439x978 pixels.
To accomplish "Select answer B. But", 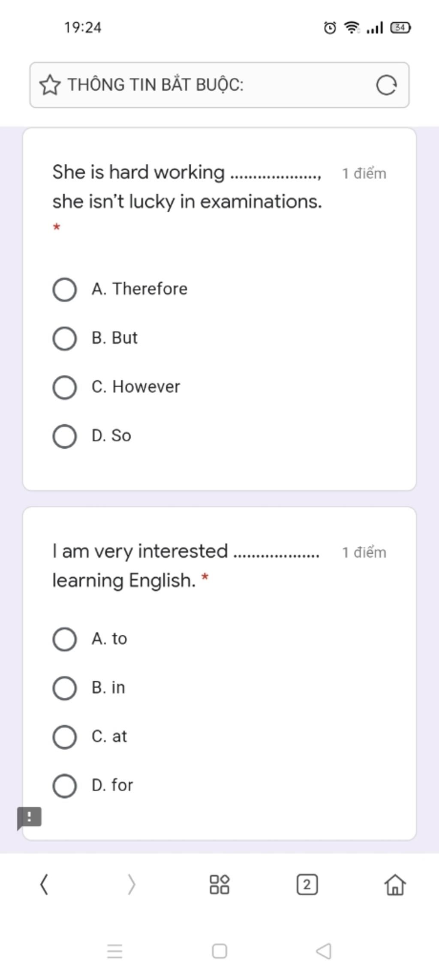I will (x=95, y=338).
